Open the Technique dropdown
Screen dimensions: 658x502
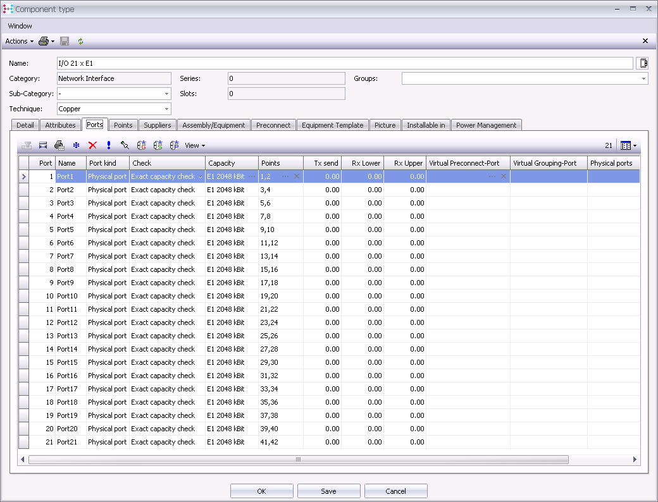pos(166,109)
